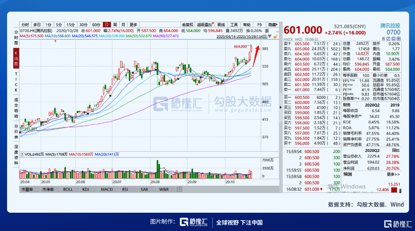Open the TICK sidebar view
Viewport: 415px width, 231px height.
pyautogui.click(x=16, y=82)
